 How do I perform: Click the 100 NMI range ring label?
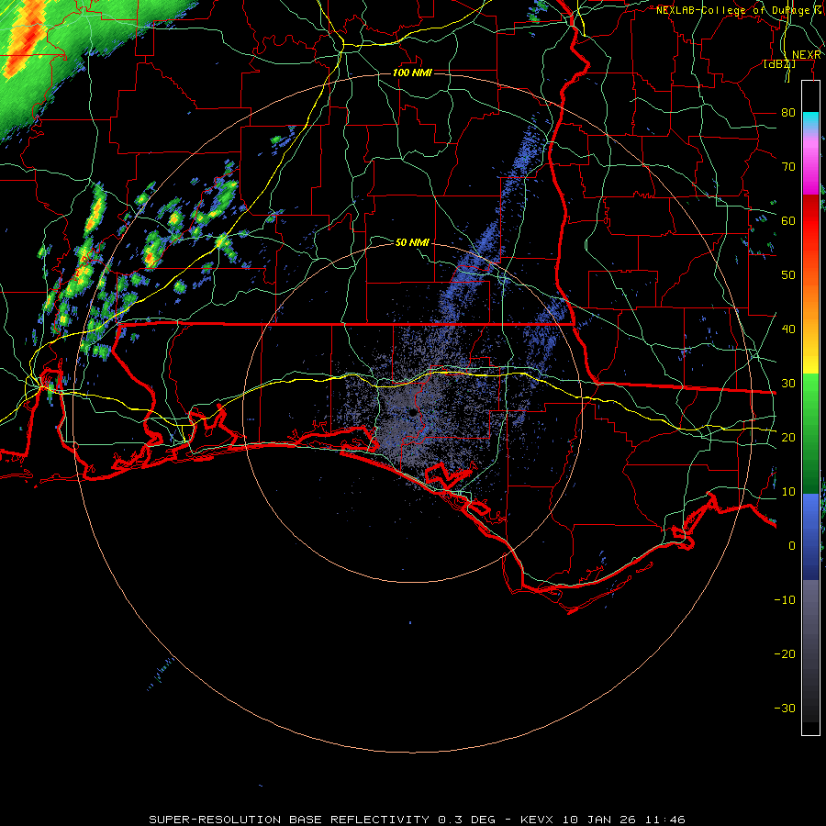(x=412, y=73)
